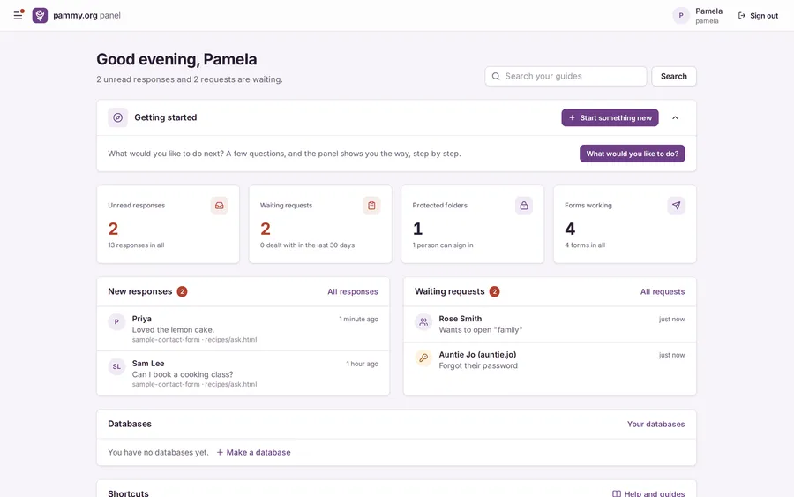Click the Good evening, Pamela heading
The image size is (794, 497).
[176, 59]
